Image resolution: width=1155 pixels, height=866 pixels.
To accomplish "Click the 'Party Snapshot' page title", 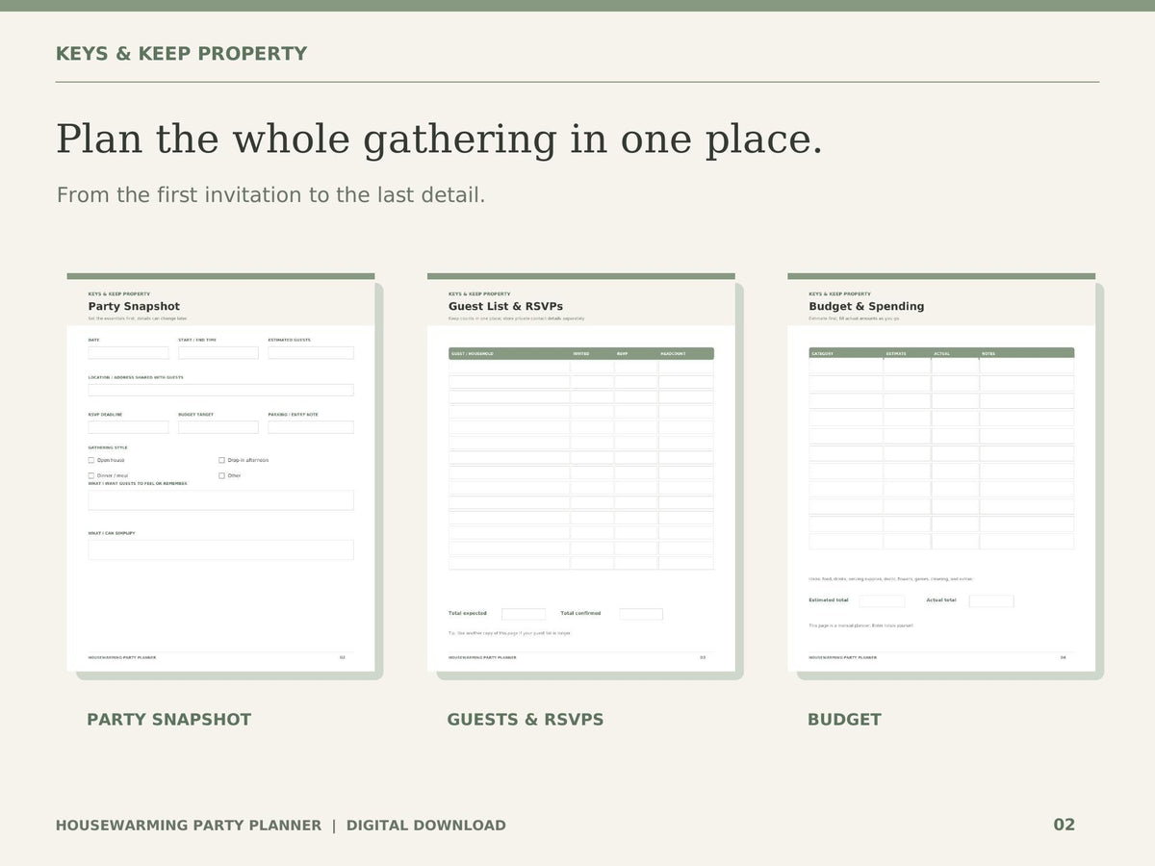I will (x=134, y=307).
